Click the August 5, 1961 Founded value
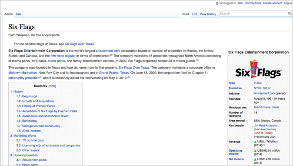The width and height of the screenshot is (293, 166). tap(269, 100)
